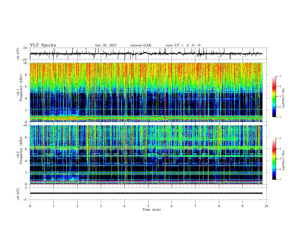Click time axis tick label "9"

pos(242,206)
